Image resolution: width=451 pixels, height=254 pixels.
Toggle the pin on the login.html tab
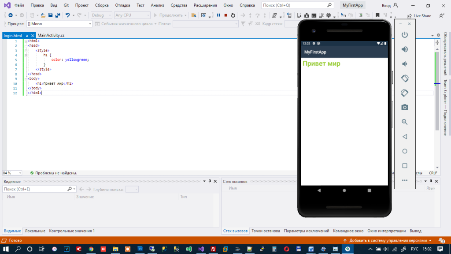[x=26, y=36]
